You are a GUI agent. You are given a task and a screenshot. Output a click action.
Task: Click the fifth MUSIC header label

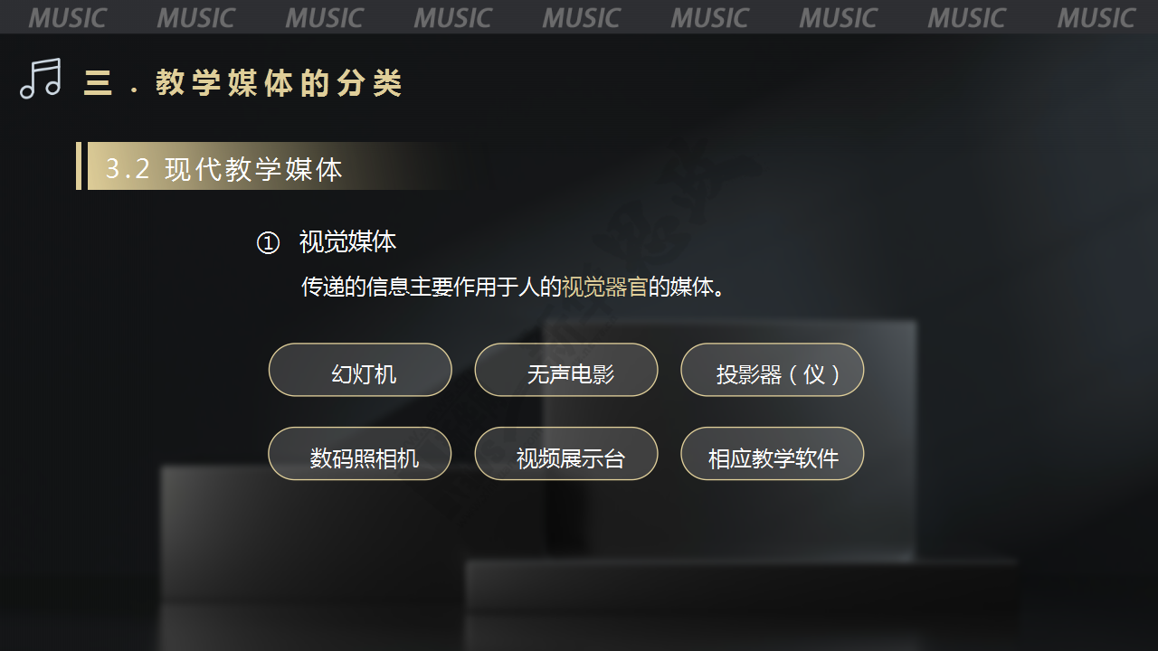[581, 18]
